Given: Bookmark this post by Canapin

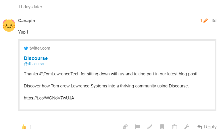Looking at the screenshot, I should click(x=162, y=127).
